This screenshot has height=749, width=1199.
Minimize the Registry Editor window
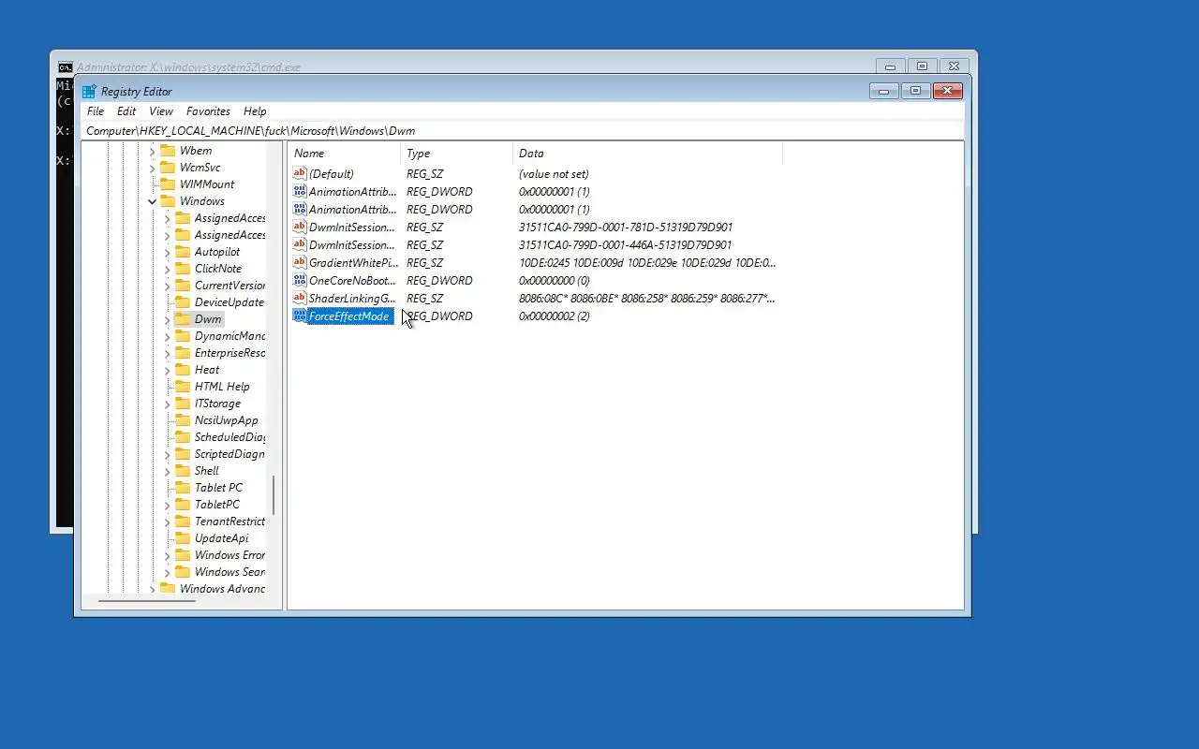[x=883, y=91]
